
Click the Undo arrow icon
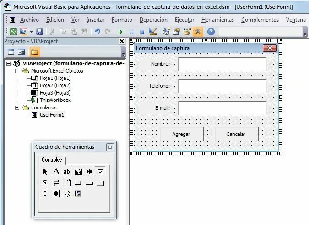[98, 32]
